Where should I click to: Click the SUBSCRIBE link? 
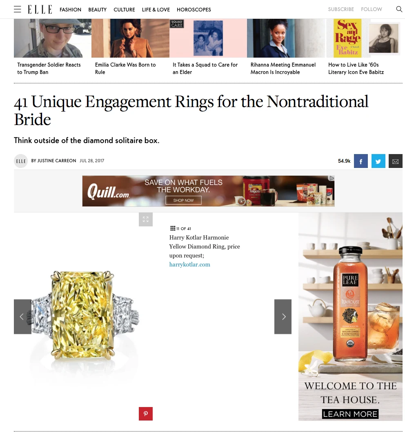click(341, 9)
